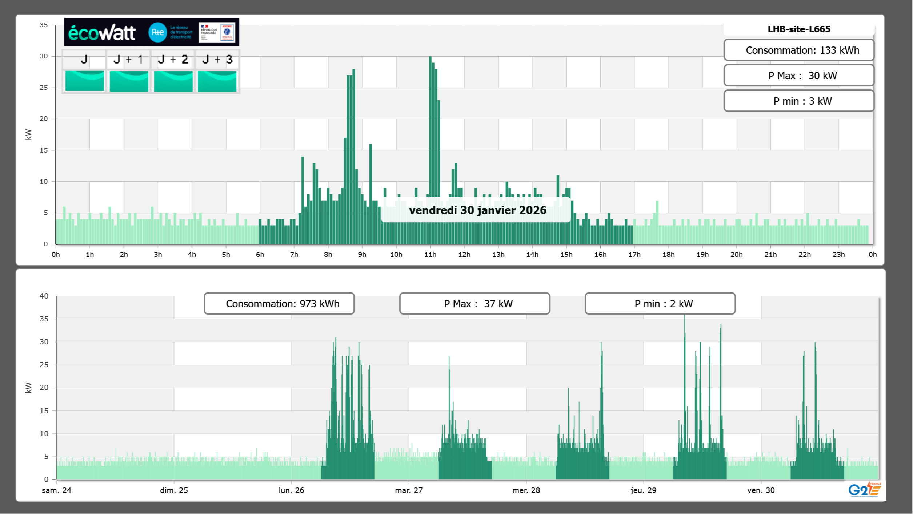Click the P Max : 37 kW box
The image size is (913, 514).
coord(474,304)
